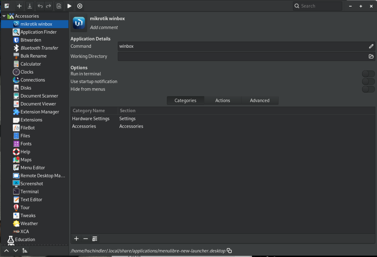Move the selected launcher down
Screen dimensions: 377x257
(x=16, y=250)
